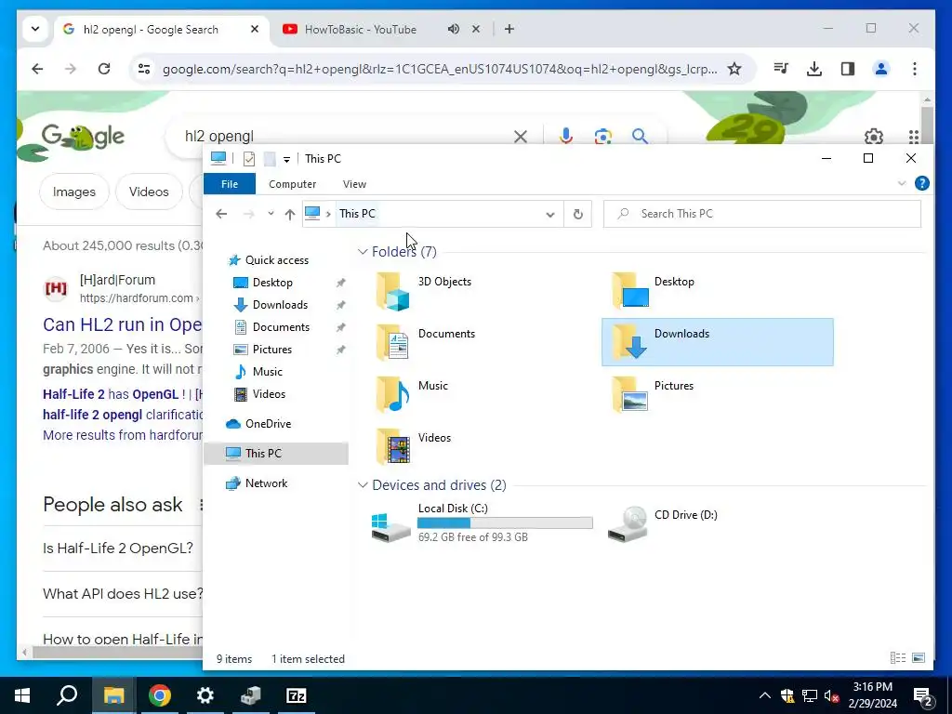Open the View ribbon tab
Image resolution: width=952 pixels, height=714 pixels.
[x=354, y=184]
